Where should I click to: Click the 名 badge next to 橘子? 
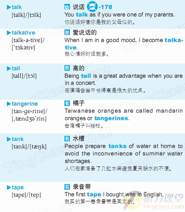tap(67, 103)
